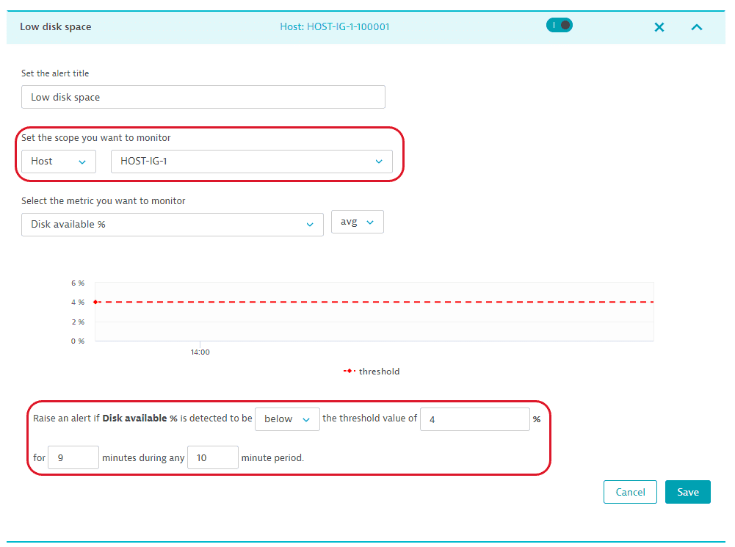Save the alert configuration

[687, 492]
